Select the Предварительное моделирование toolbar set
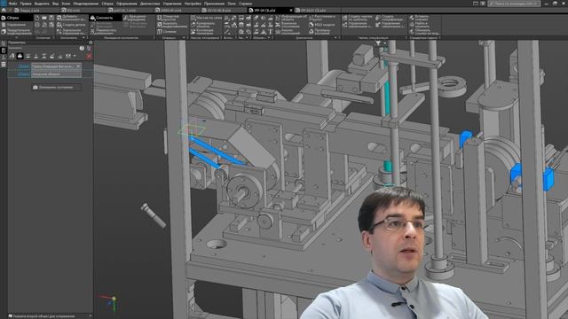Image resolution: width=568 pixels, height=319 pixels. [16, 32]
